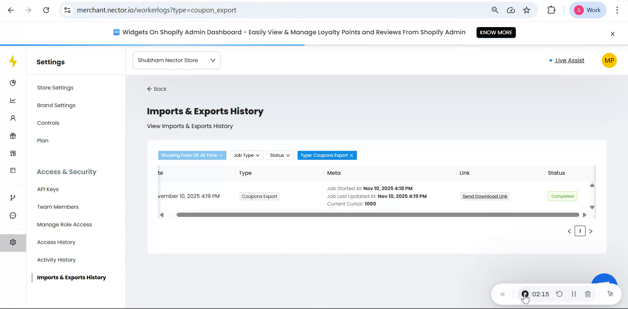Select the settings gear in the sidebar

(x=13, y=242)
